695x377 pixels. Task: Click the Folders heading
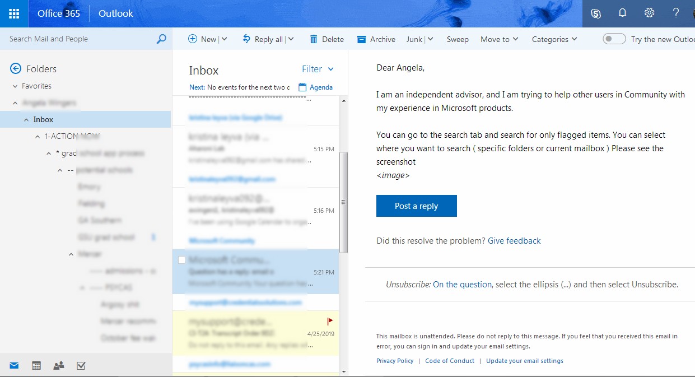click(x=41, y=69)
